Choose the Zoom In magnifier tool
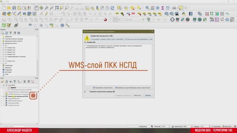Image resolution: width=237 pixels, height=133 pixels. click(x=47, y=8)
